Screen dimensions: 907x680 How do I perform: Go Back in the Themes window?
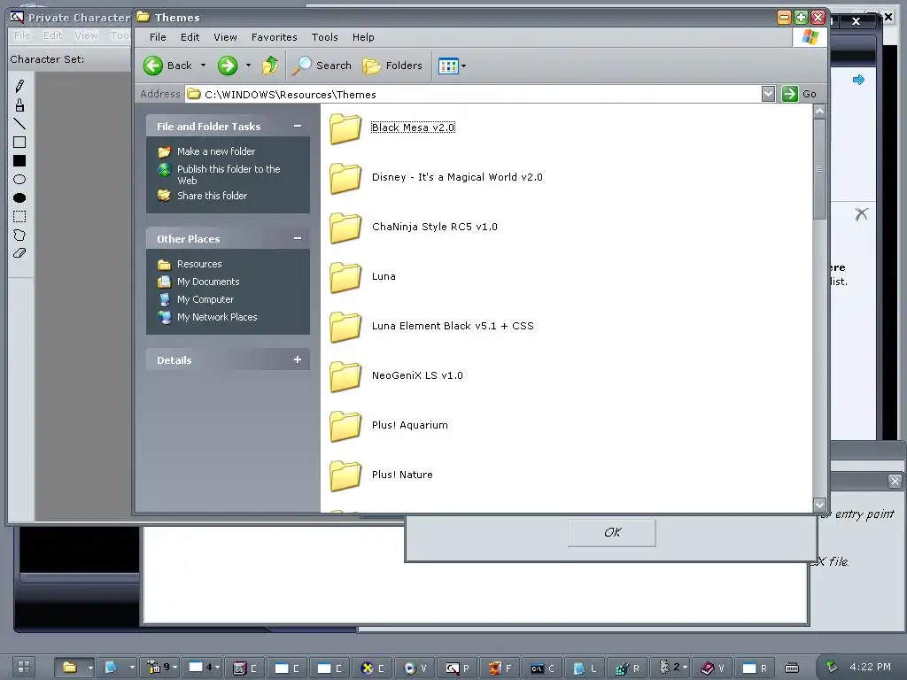[x=167, y=66]
